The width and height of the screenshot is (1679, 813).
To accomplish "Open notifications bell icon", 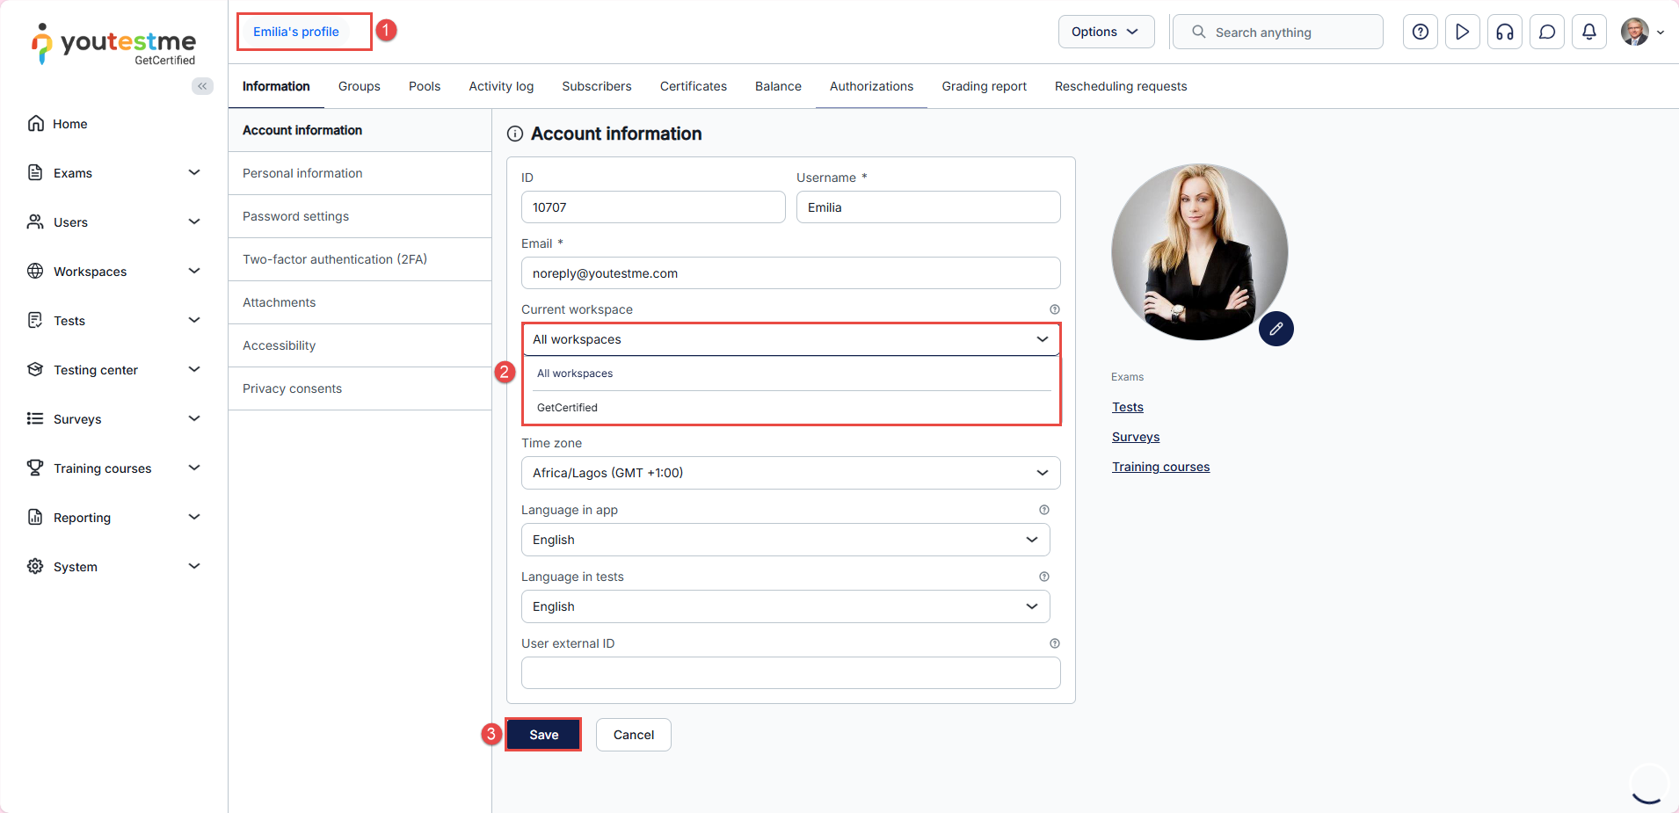I will coord(1588,32).
